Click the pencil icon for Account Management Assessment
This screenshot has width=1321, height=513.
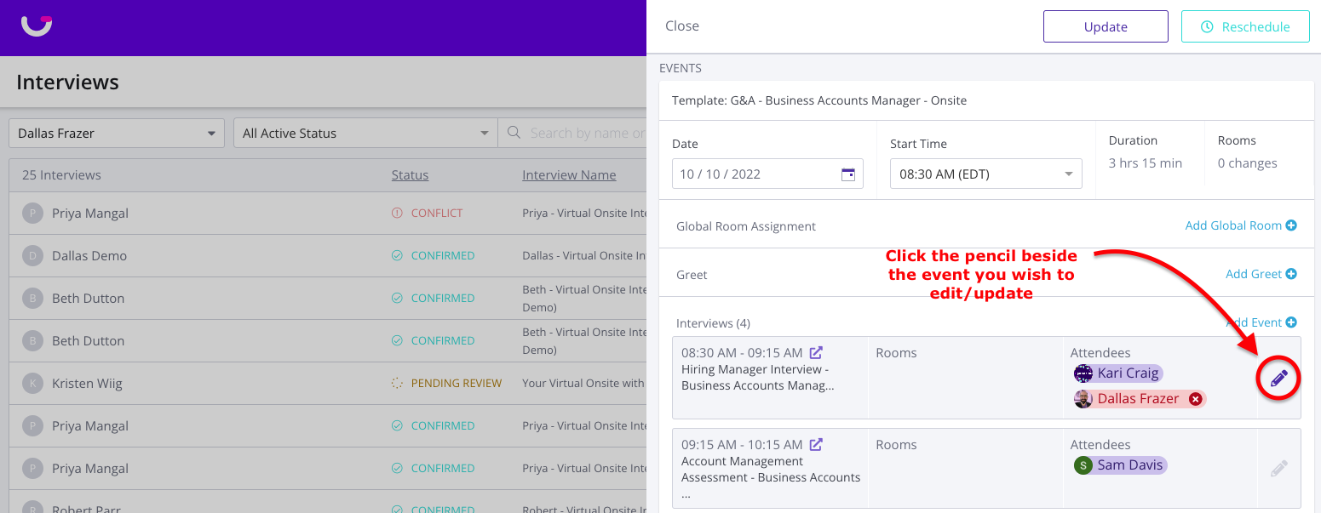[x=1278, y=468]
